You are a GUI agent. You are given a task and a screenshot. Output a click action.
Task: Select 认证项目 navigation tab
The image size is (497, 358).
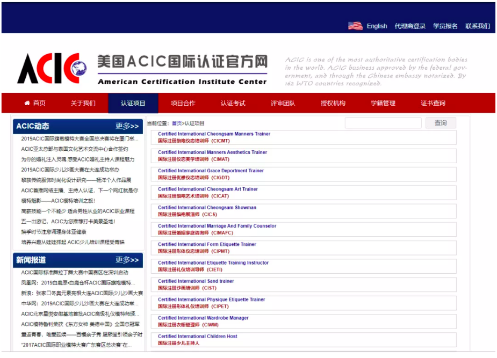click(133, 103)
